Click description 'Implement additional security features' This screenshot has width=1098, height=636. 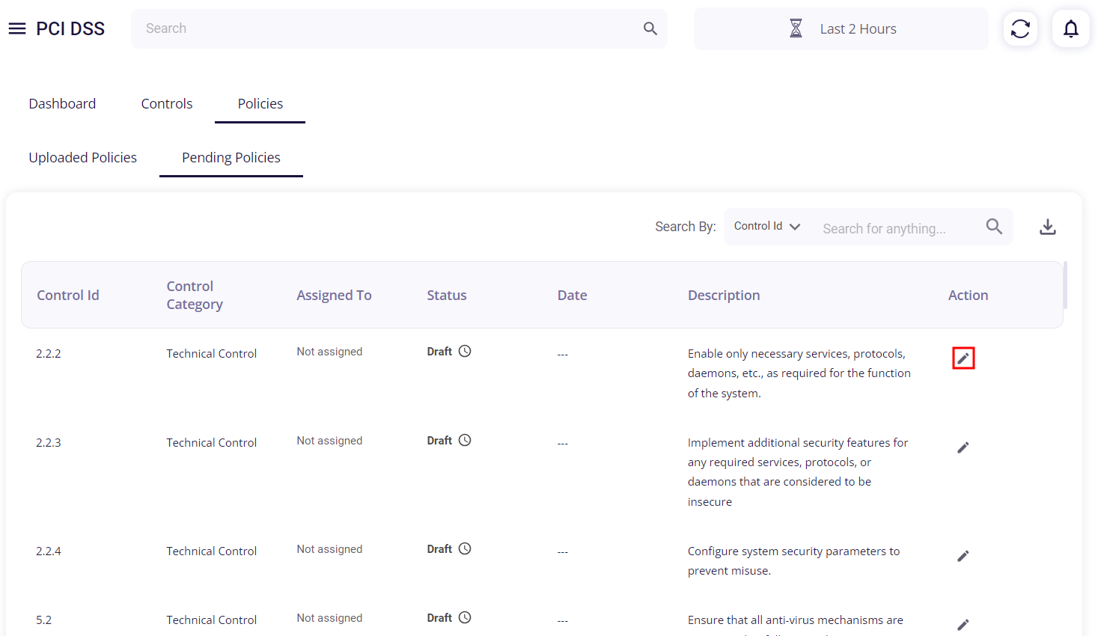(798, 472)
